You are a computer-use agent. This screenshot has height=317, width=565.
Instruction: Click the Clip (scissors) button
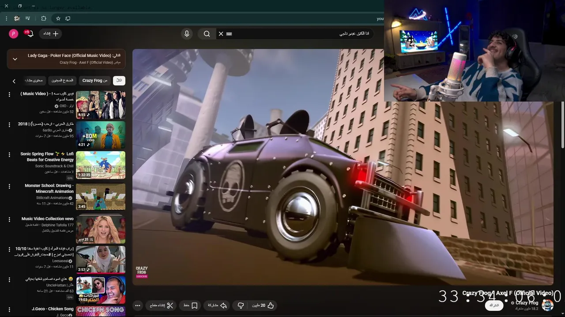(162, 306)
